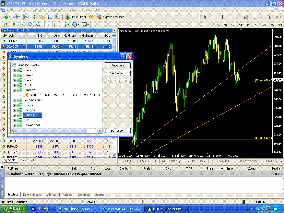This screenshot has width=284, height=213.
Task: Switch chart to H4 timeframe
Action: tap(256, 25)
